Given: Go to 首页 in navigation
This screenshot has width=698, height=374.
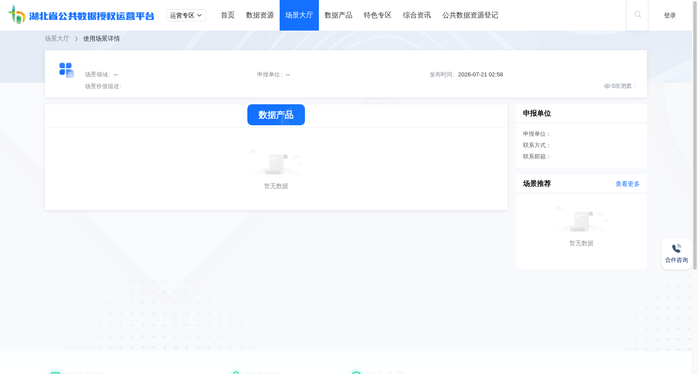Looking at the screenshot, I should point(228,15).
